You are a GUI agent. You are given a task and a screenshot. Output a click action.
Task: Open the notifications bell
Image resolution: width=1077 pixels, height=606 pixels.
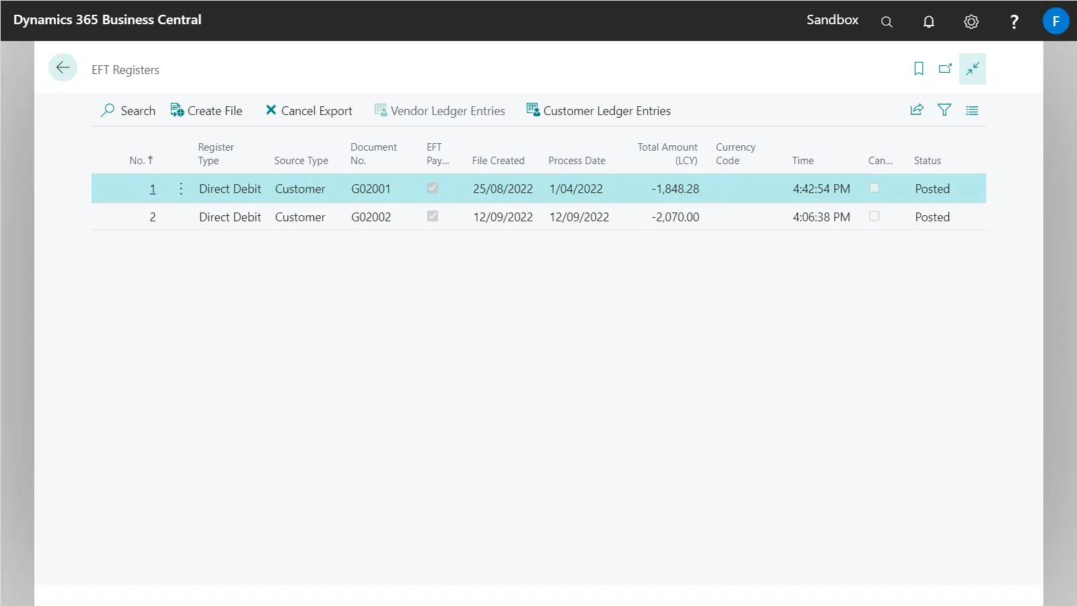(x=928, y=22)
